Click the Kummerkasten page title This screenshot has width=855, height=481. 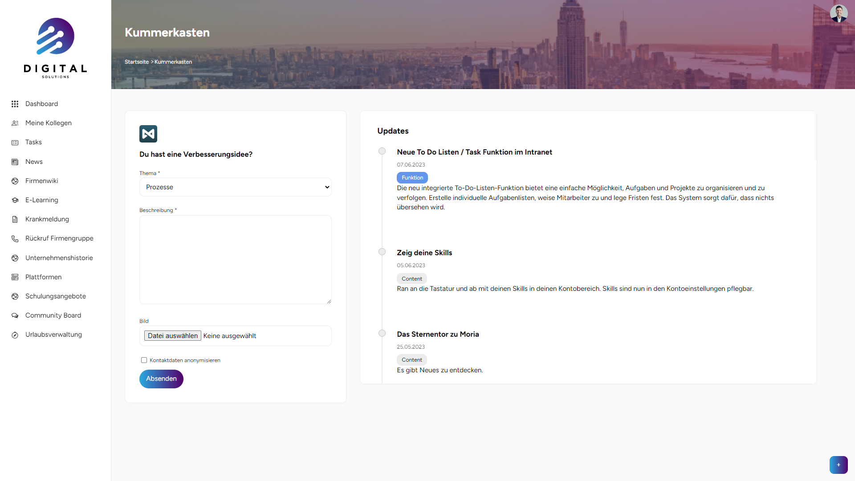[x=167, y=33]
